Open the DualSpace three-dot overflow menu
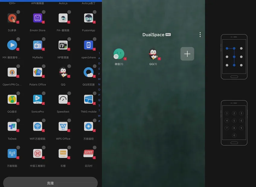 [x=200, y=35]
